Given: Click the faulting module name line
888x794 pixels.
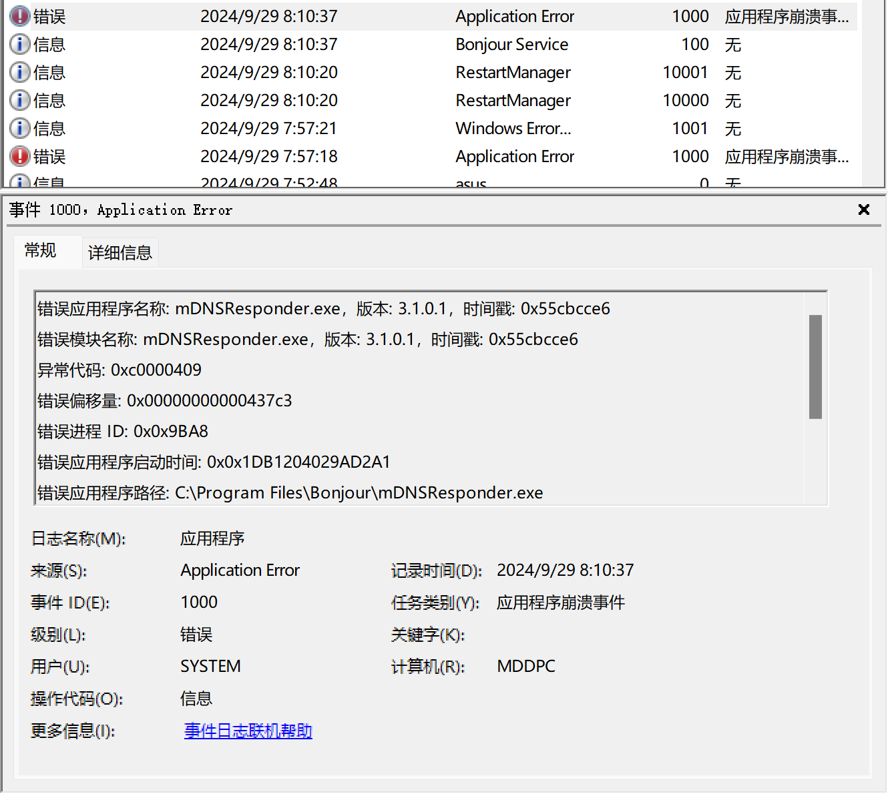Looking at the screenshot, I should [x=308, y=339].
